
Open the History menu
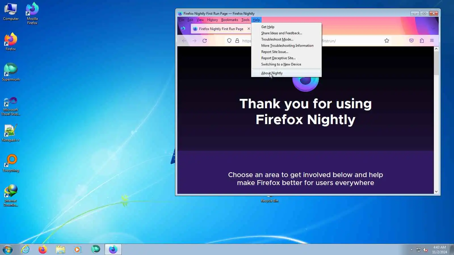212,20
